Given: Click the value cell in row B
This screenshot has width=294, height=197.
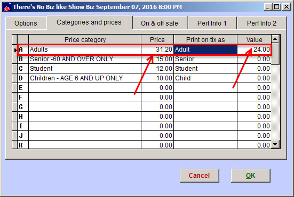Looking at the screenshot, I should pos(255,59).
